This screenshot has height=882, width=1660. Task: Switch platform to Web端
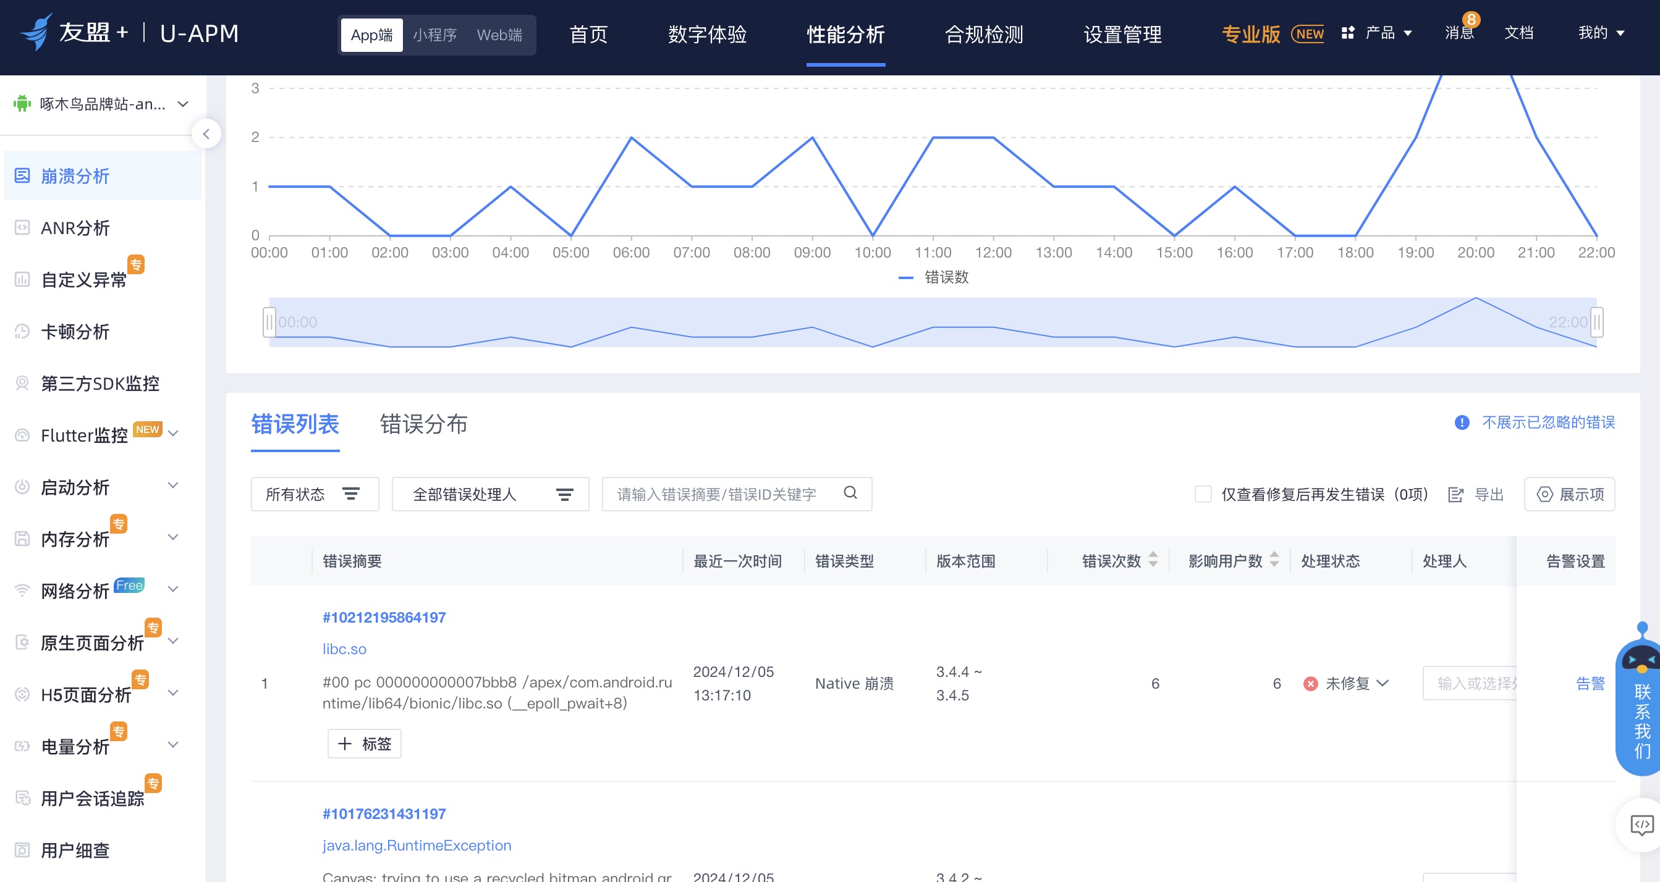pos(499,35)
